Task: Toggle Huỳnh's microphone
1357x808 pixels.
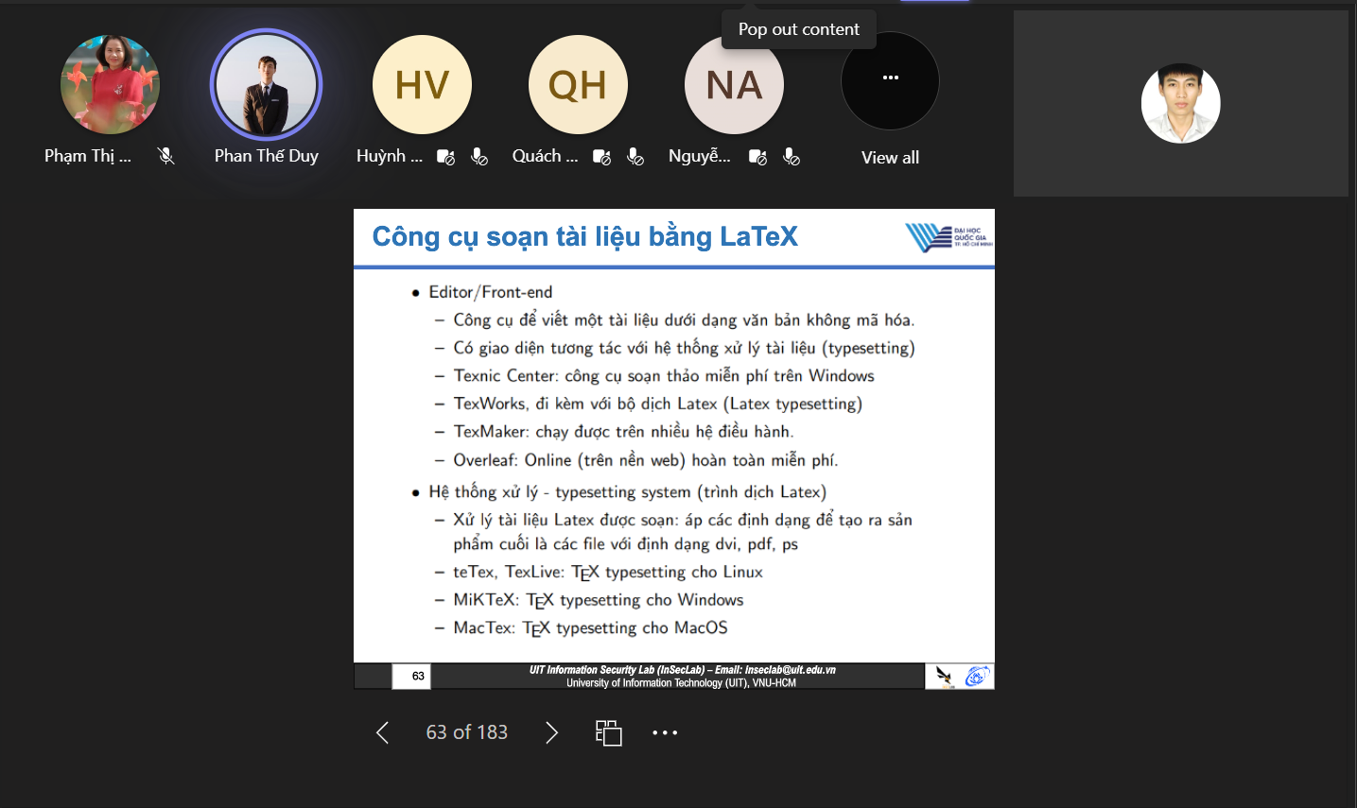Action: point(478,157)
